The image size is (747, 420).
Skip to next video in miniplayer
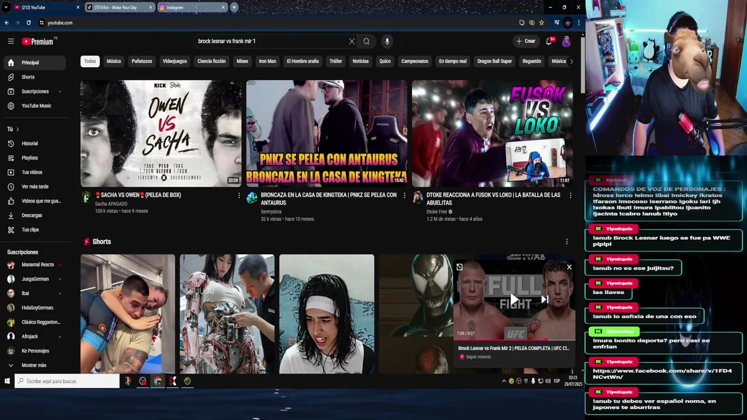(544, 300)
